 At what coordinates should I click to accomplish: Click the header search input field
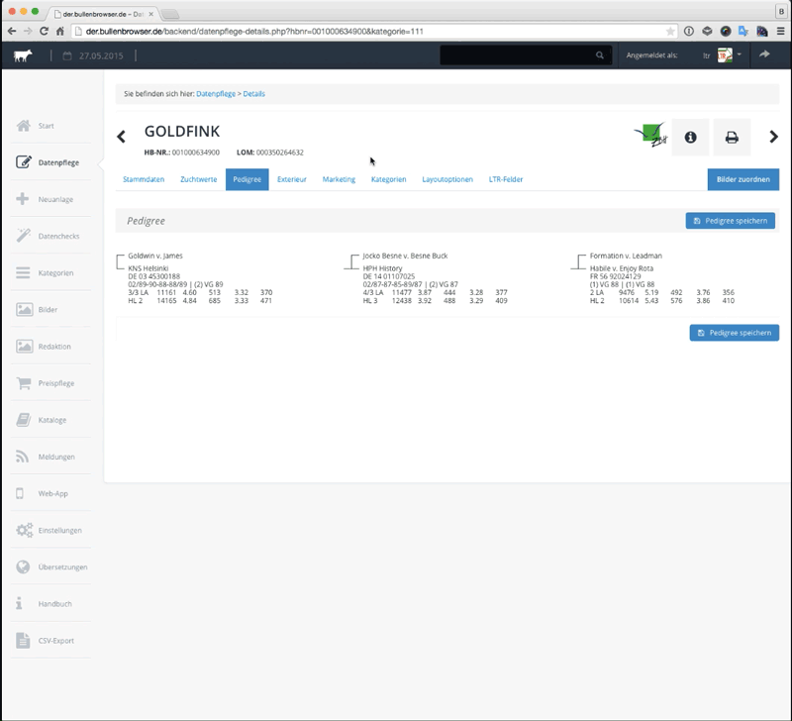point(515,55)
